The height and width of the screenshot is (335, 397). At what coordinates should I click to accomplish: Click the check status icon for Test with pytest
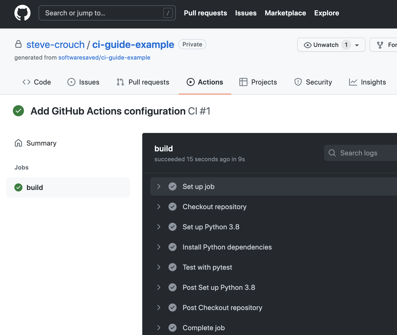pos(173,267)
